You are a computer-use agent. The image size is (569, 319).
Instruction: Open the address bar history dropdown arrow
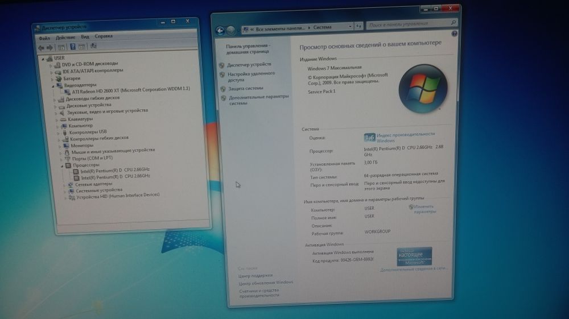tap(350, 27)
